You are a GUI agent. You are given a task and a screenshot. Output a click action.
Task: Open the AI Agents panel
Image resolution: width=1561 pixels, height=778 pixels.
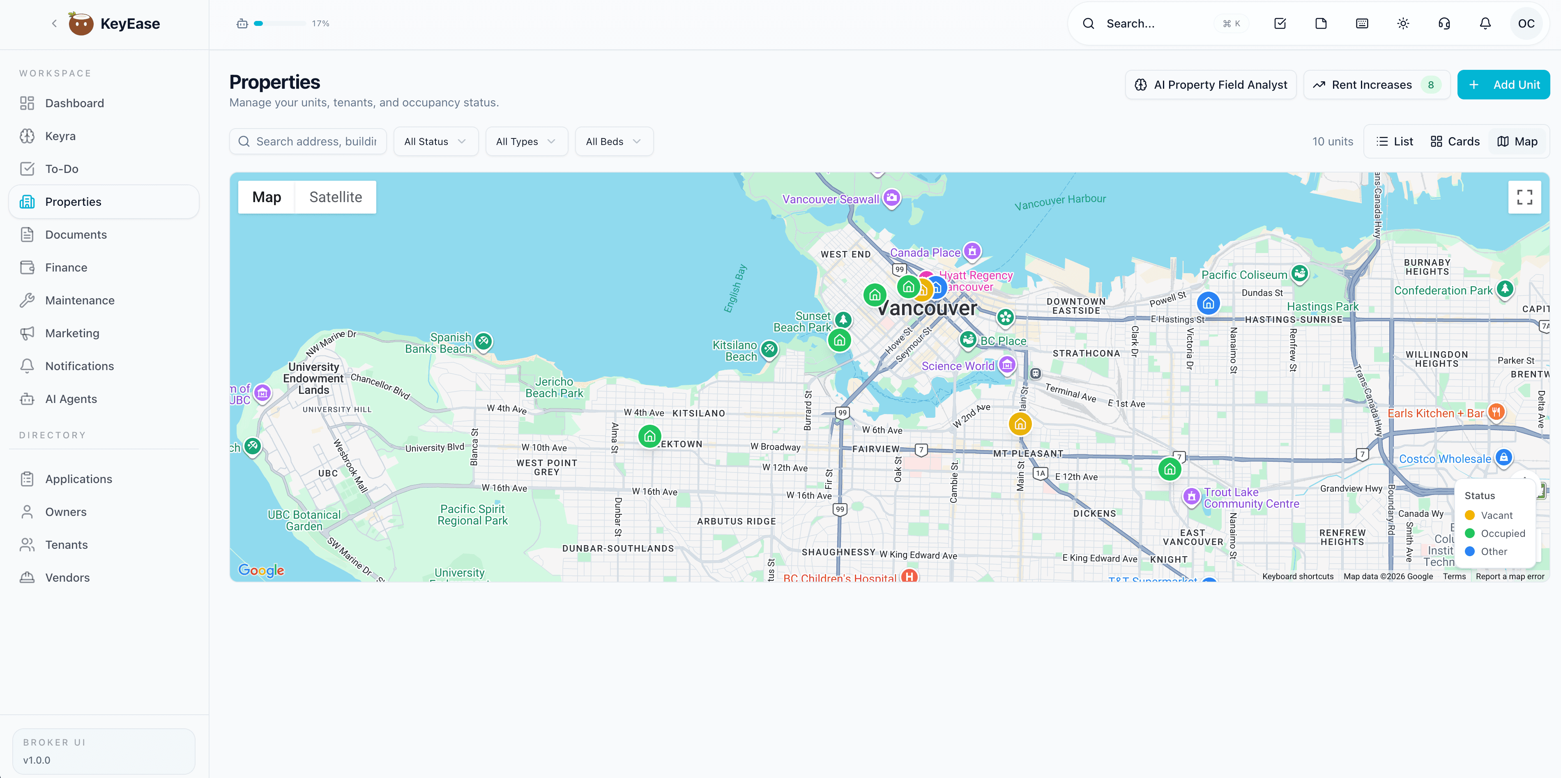pos(71,399)
